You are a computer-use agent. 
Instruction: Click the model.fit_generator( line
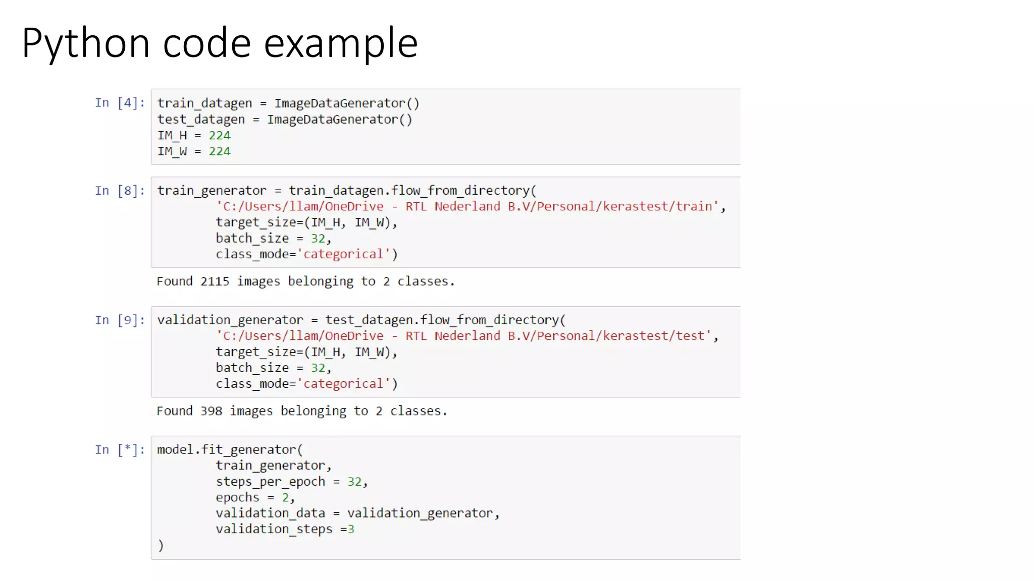229,450
